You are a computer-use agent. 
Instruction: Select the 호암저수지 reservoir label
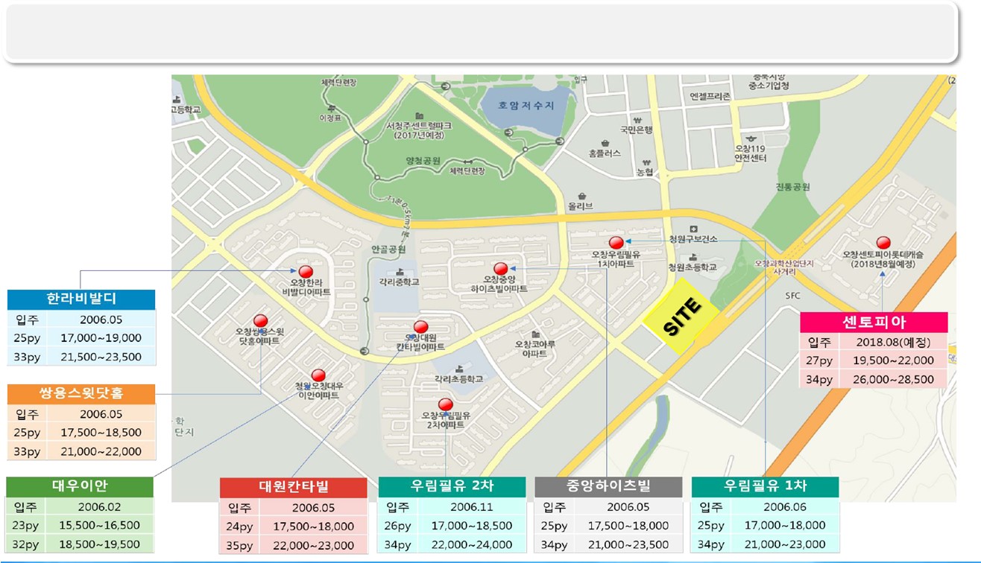[528, 106]
